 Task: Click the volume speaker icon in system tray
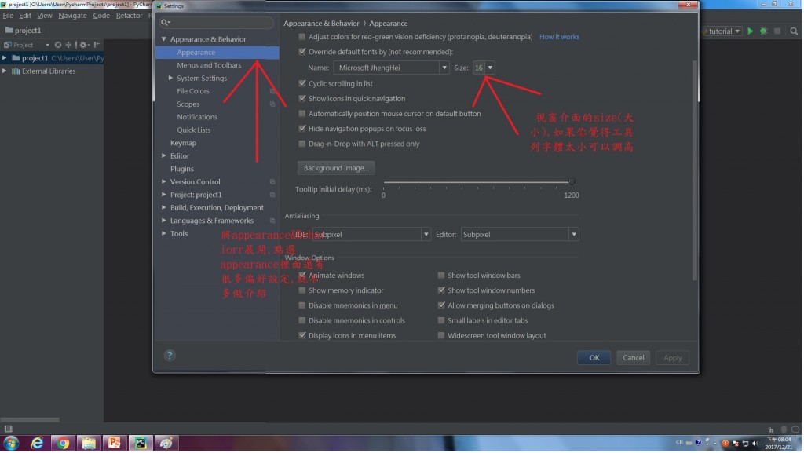point(755,444)
